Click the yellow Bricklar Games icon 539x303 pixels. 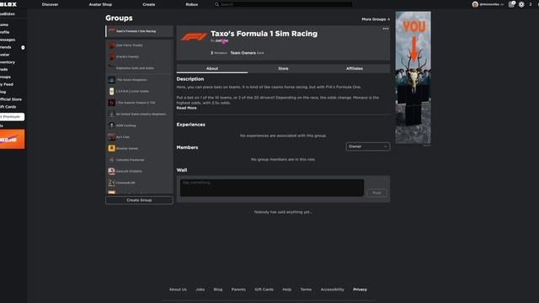click(x=111, y=148)
